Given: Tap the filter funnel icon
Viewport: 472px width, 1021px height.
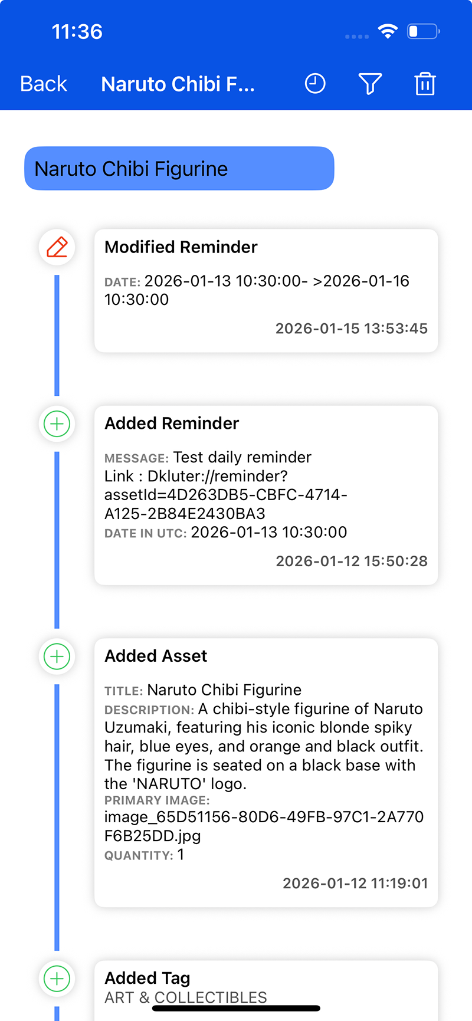Looking at the screenshot, I should [370, 84].
